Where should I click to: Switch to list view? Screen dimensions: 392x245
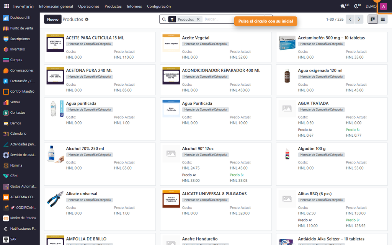(x=383, y=19)
